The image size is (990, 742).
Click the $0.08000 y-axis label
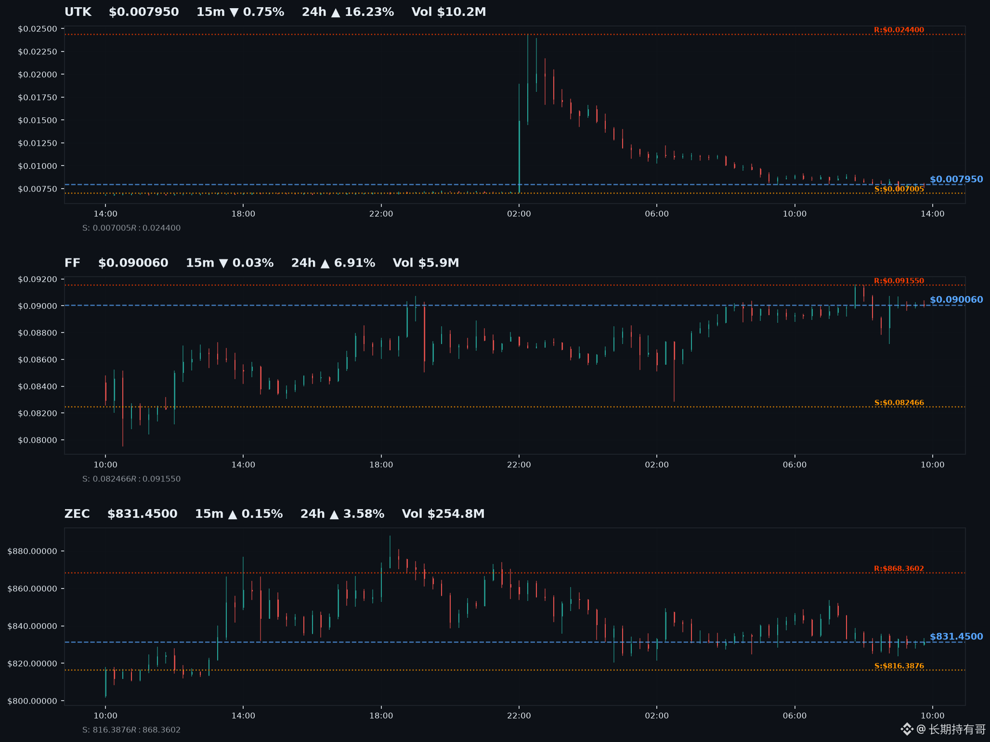pos(38,440)
